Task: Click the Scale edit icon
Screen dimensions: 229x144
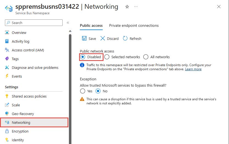Action: click(x=7, y=105)
